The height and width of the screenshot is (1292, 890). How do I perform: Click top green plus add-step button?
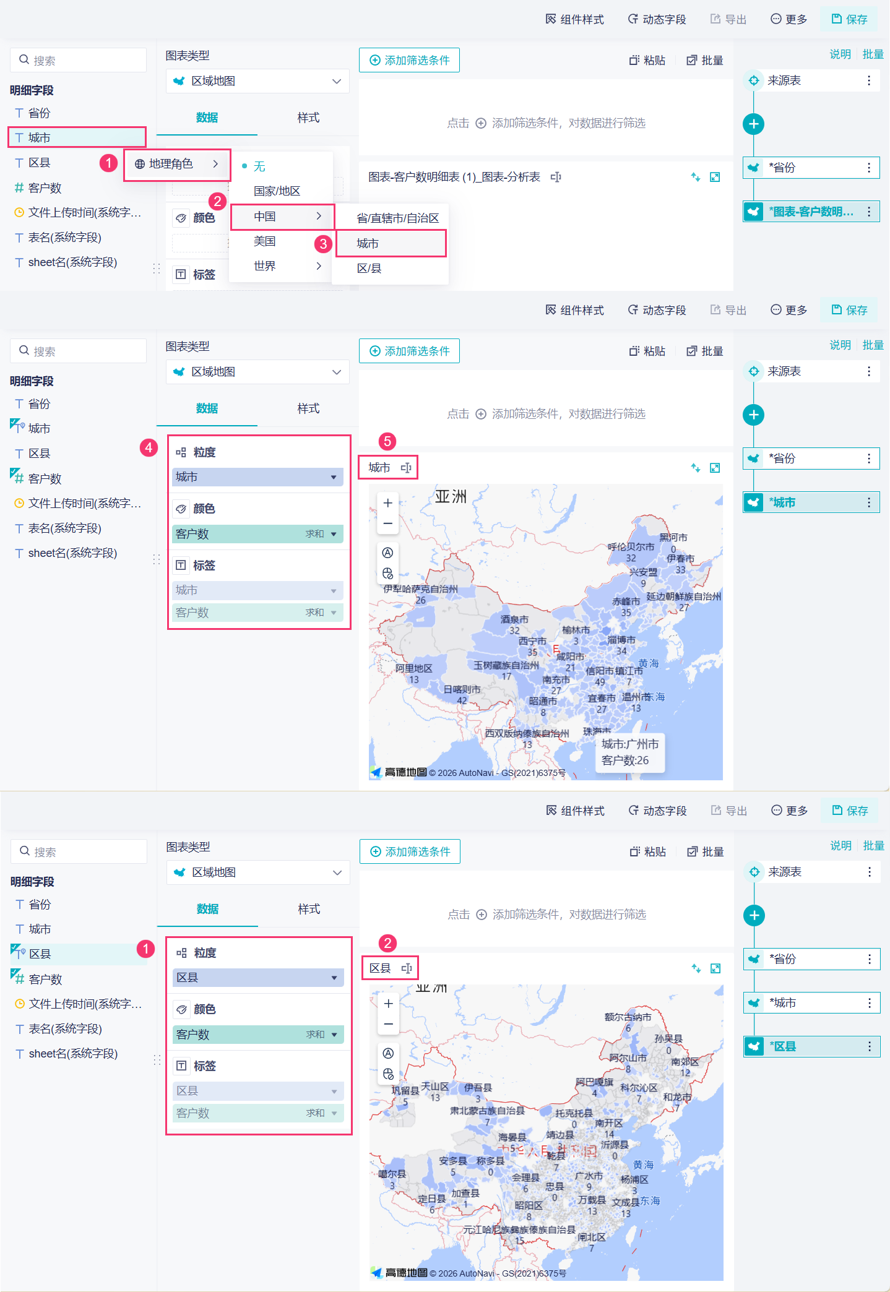[x=753, y=124]
